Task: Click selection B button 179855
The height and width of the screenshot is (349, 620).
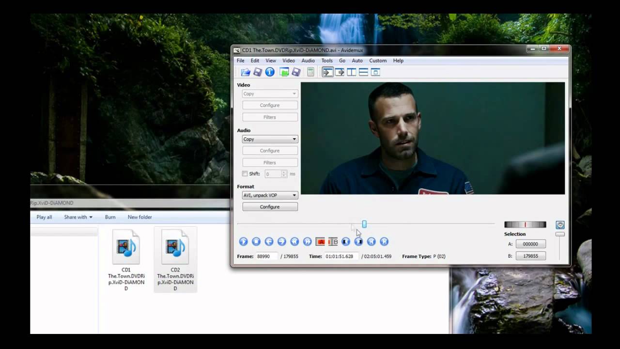Action: tap(530, 256)
